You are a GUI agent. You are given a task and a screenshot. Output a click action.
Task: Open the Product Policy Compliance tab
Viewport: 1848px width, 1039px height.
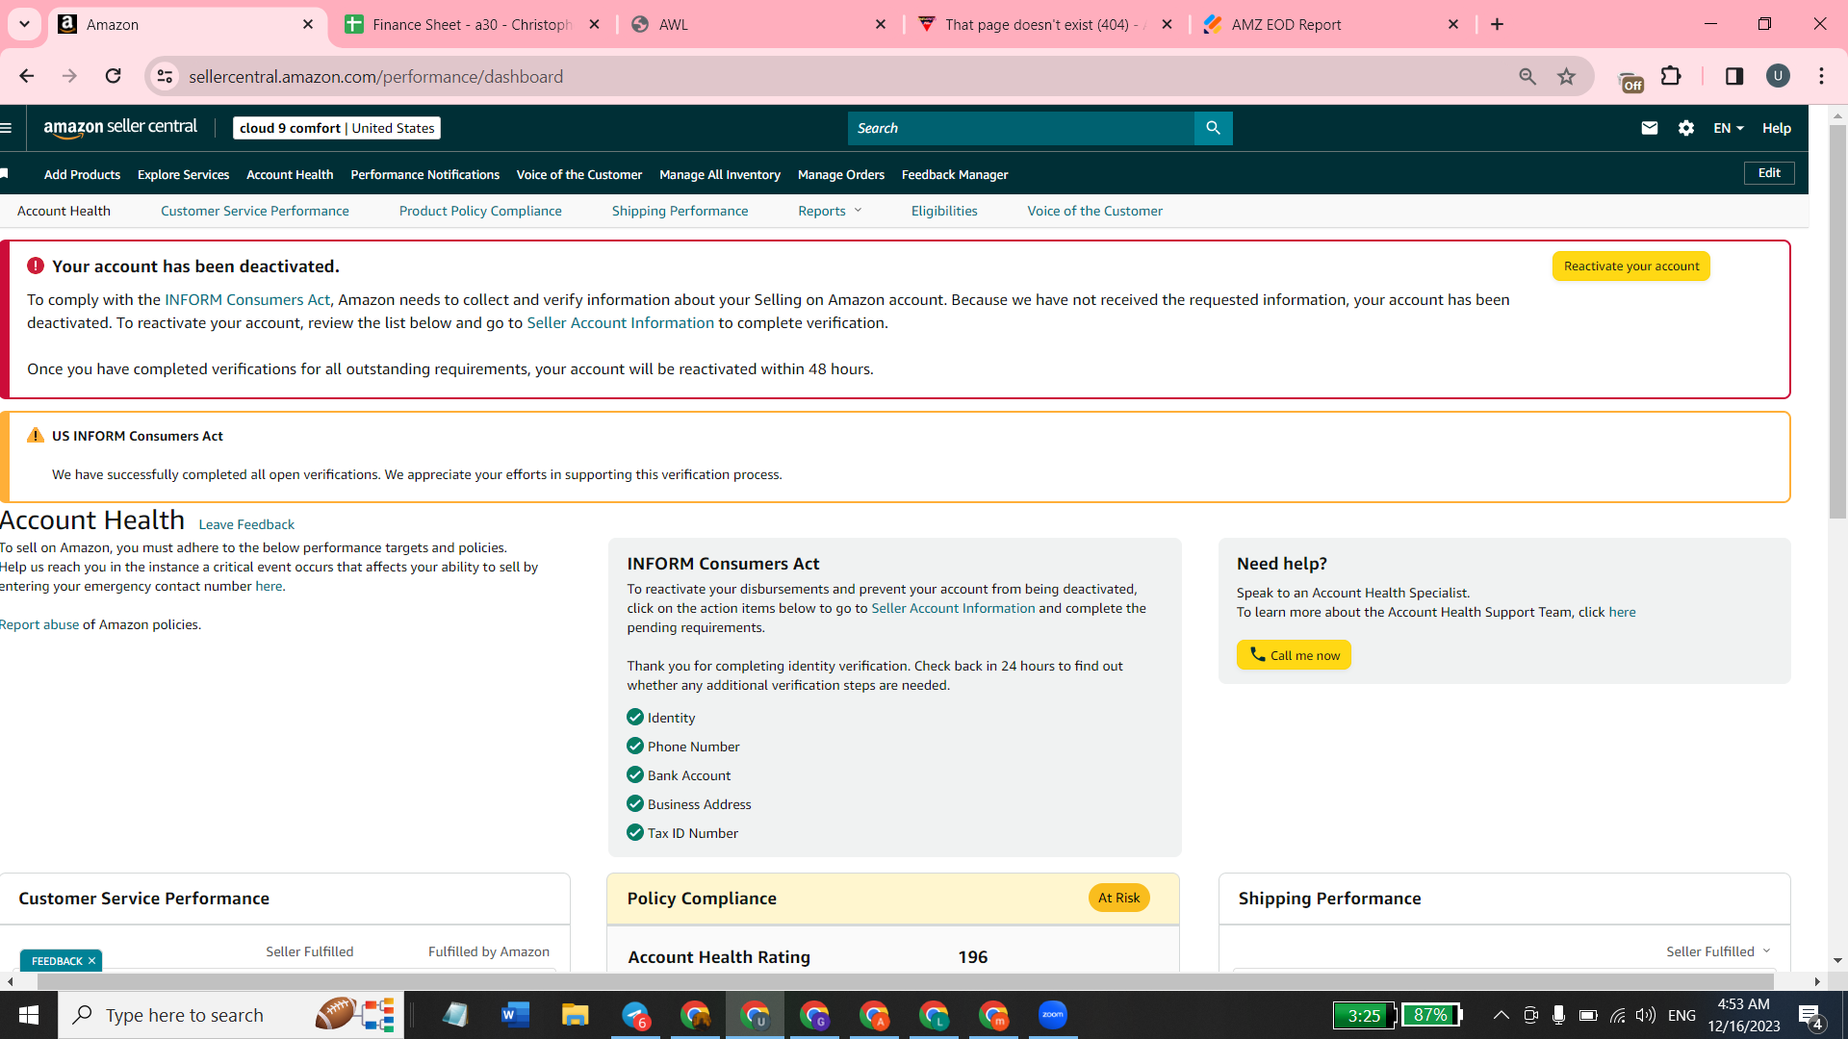pyautogui.click(x=480, y=211)
